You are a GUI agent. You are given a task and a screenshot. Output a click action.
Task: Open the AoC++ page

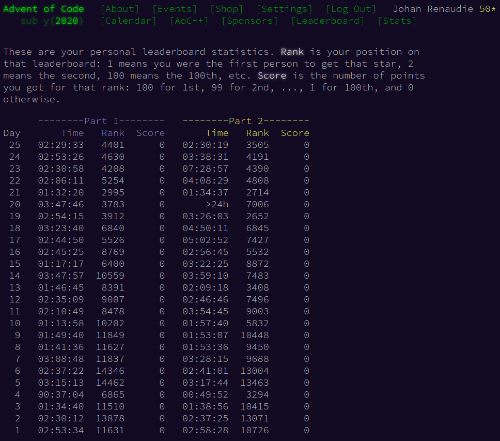(189, 21)
